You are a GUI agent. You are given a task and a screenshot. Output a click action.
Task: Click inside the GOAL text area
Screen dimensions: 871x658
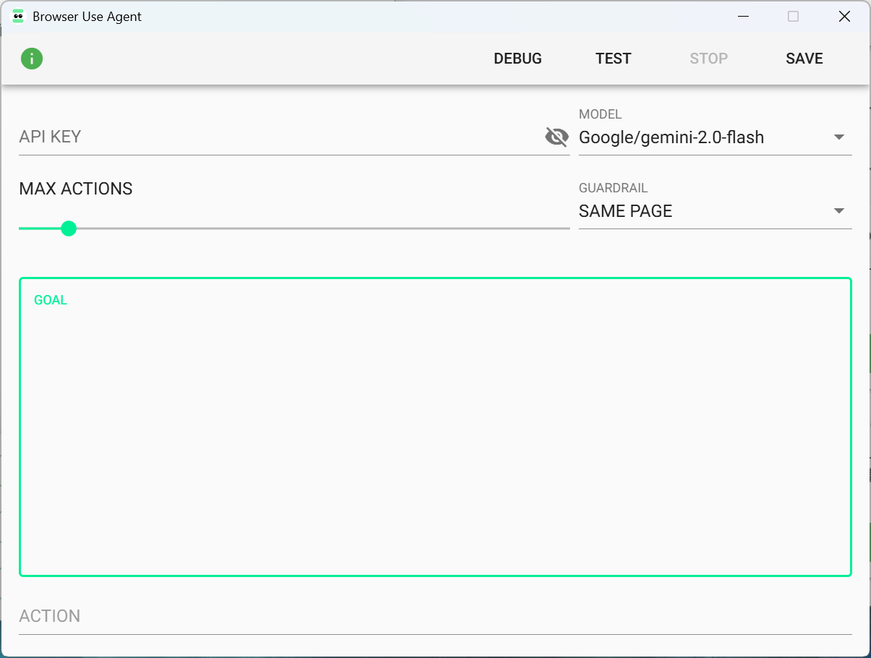(435, 434)
